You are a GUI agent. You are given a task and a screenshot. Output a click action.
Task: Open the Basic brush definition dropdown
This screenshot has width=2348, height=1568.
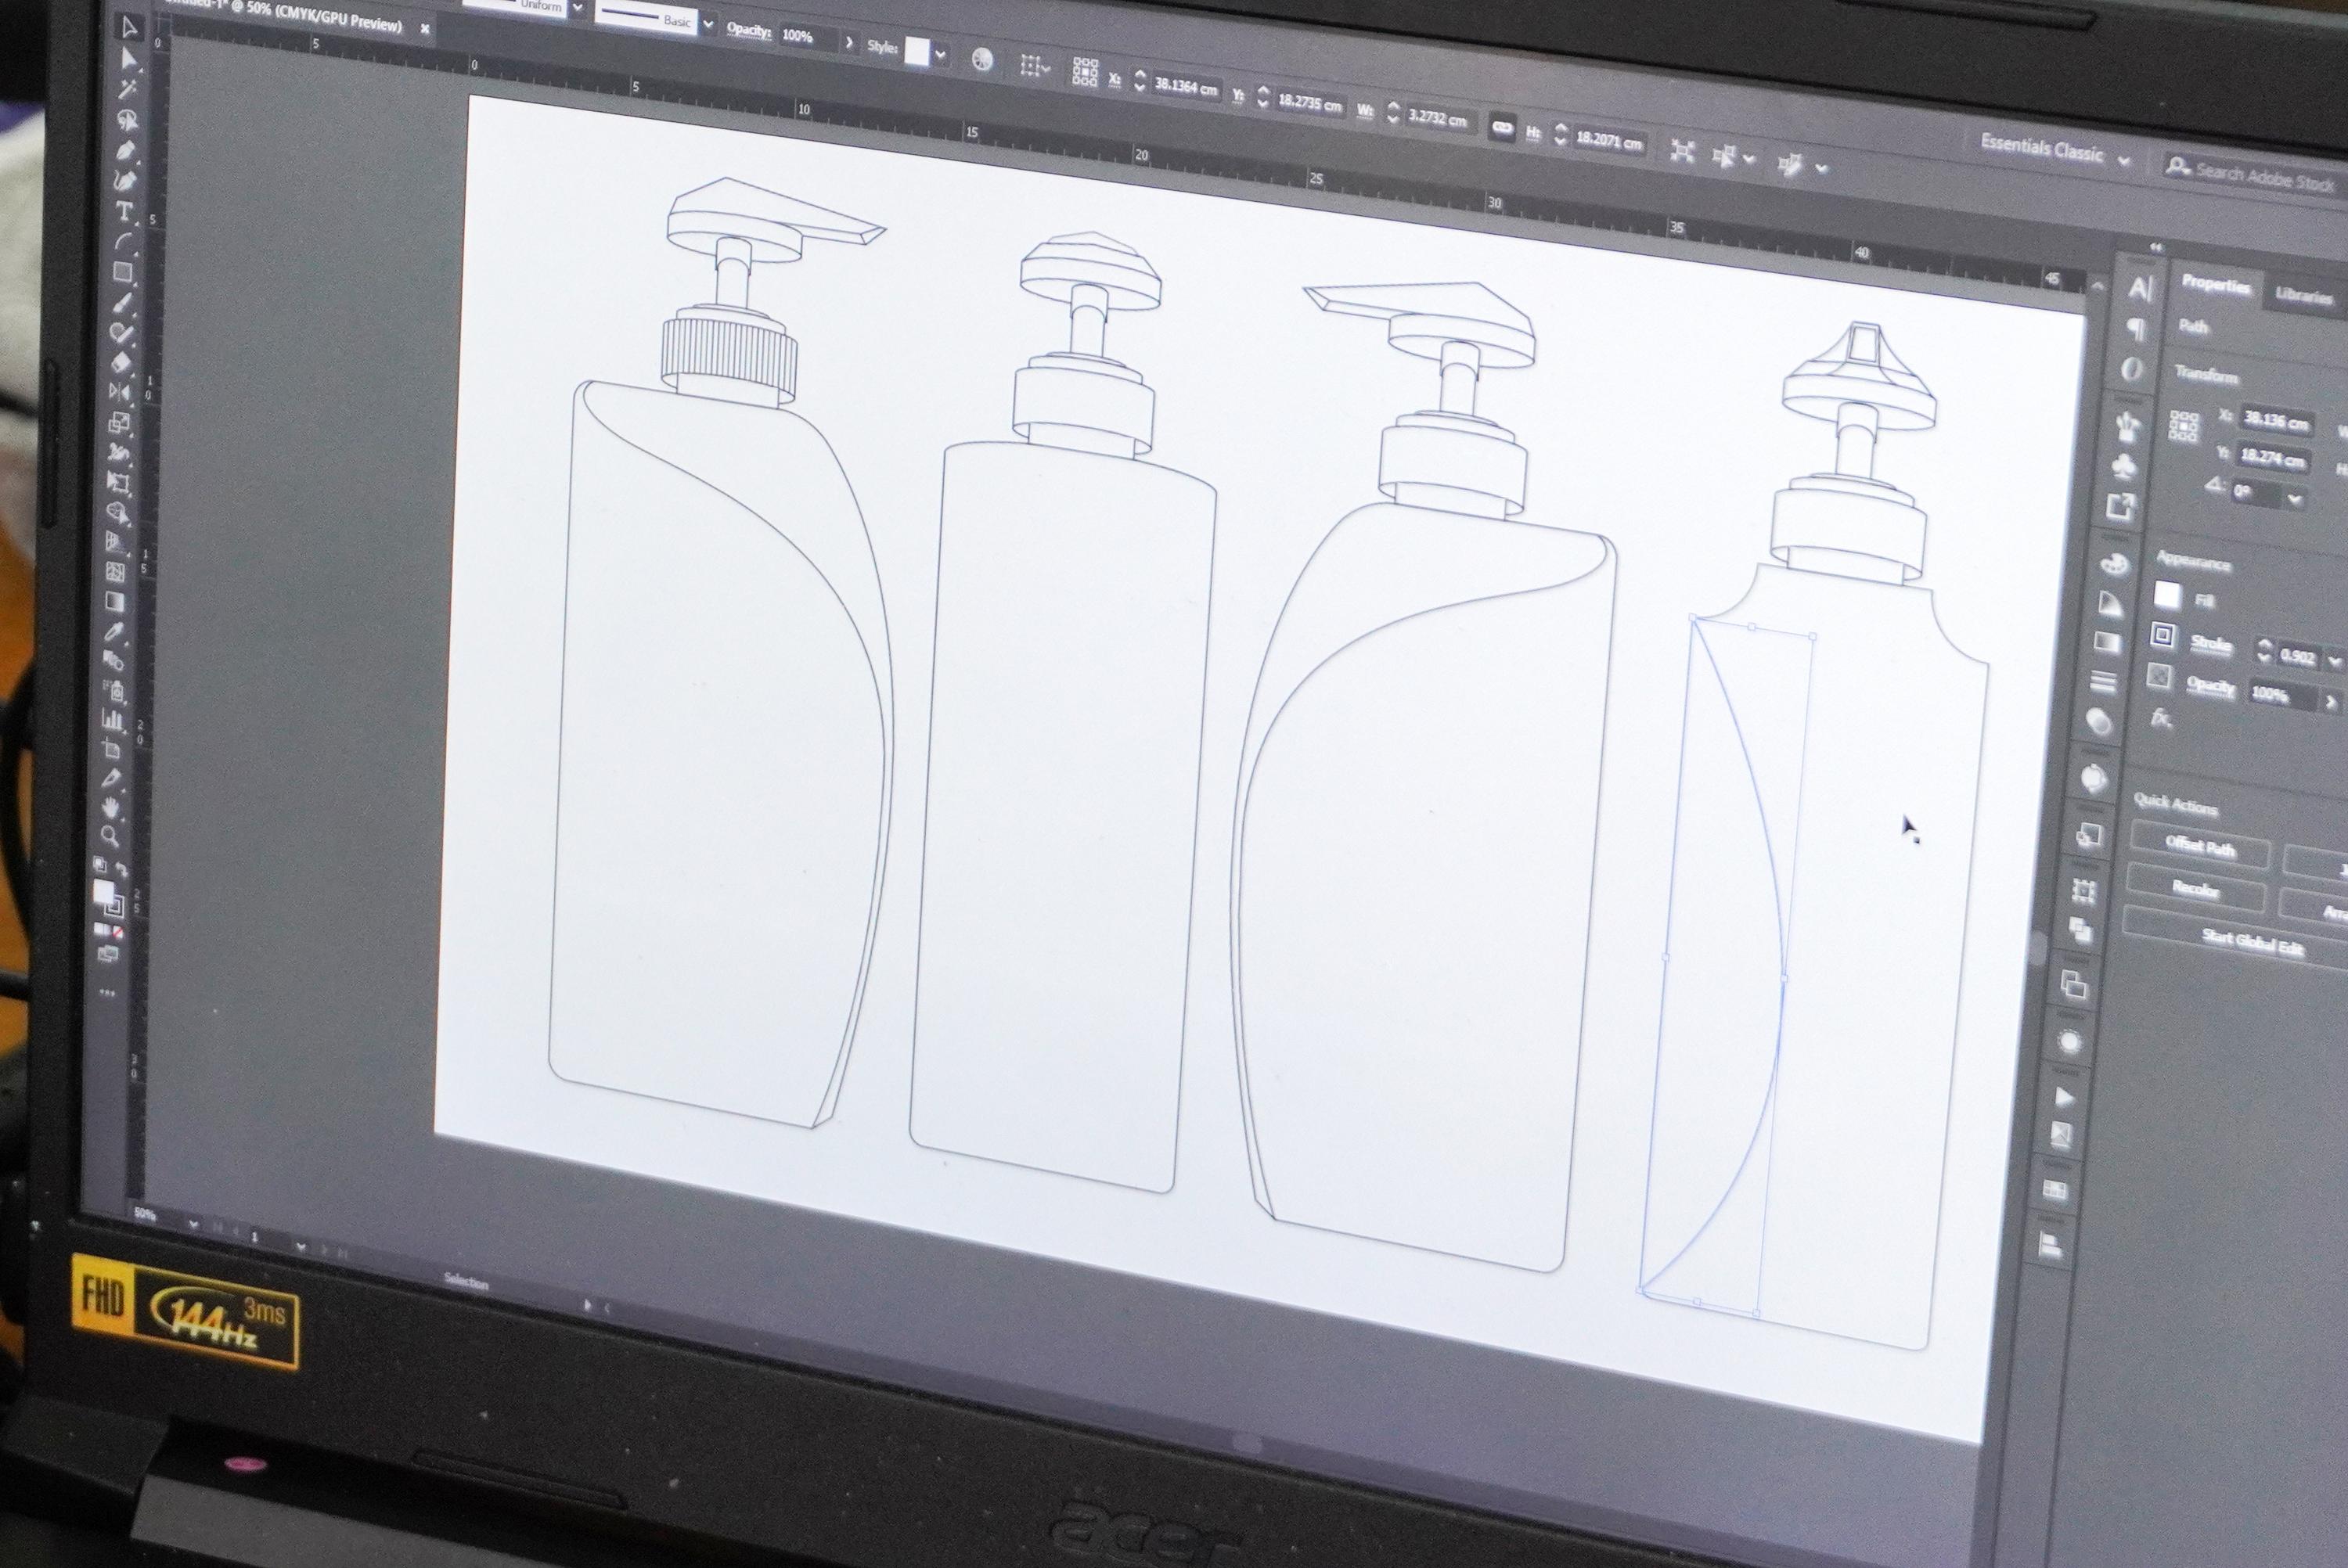coord(708,25)
